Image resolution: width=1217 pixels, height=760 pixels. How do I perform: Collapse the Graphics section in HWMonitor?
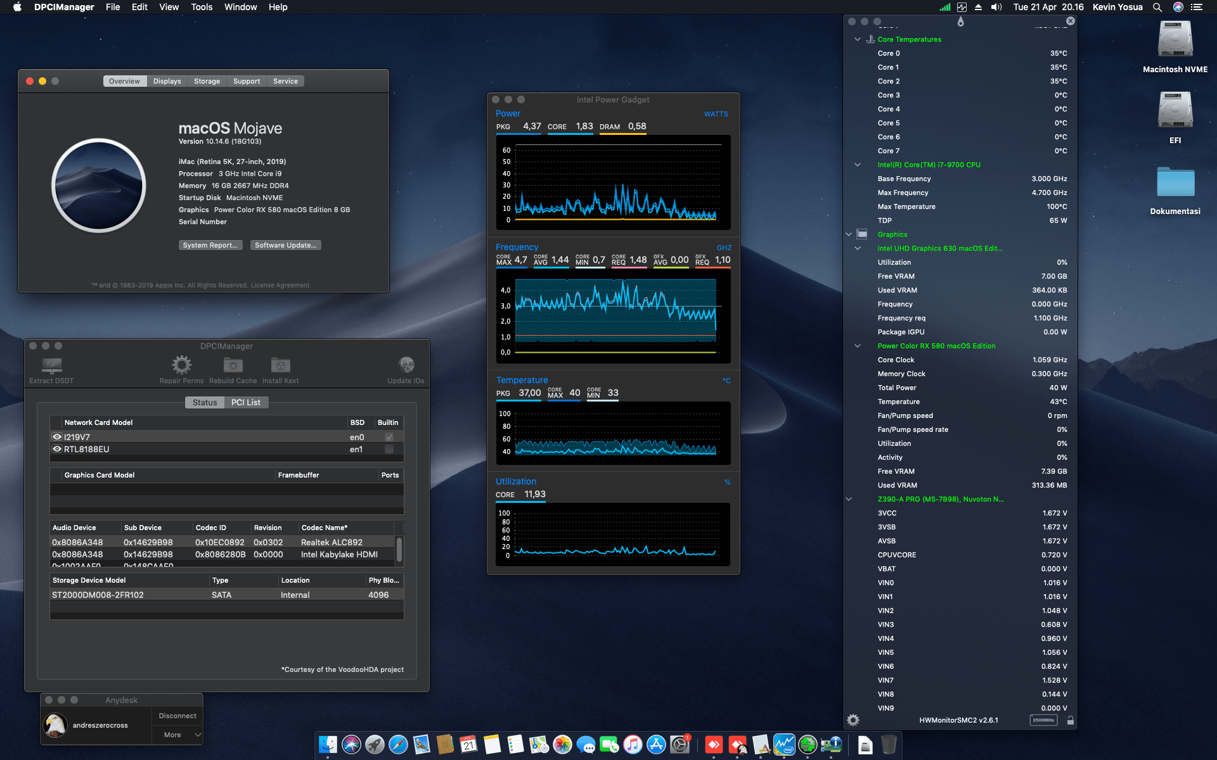(x=849, y=234)
